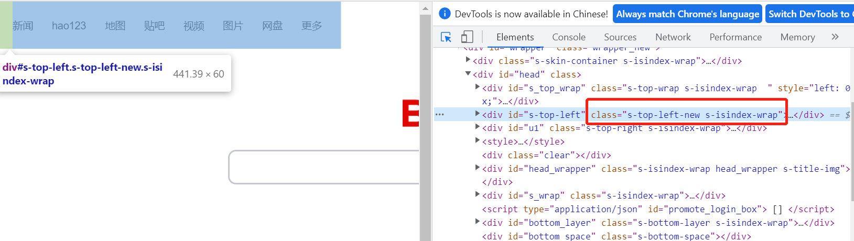Expand the style element node
This screenshot has width=854, height=241.
click(x=477, y=140)
